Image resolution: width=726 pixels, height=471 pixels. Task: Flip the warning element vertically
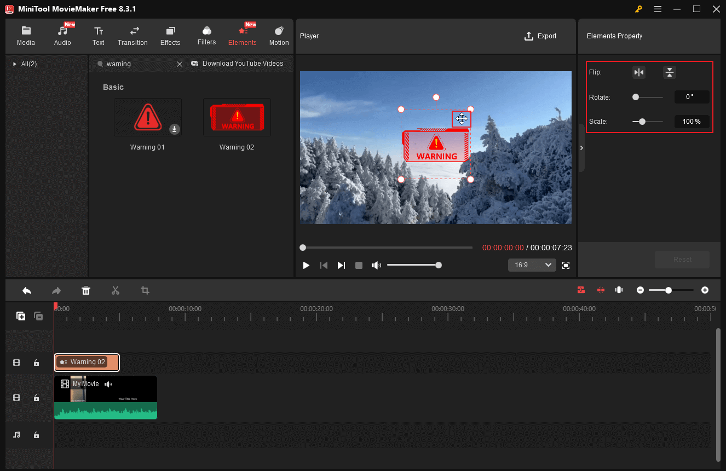(x=669, y=72)
